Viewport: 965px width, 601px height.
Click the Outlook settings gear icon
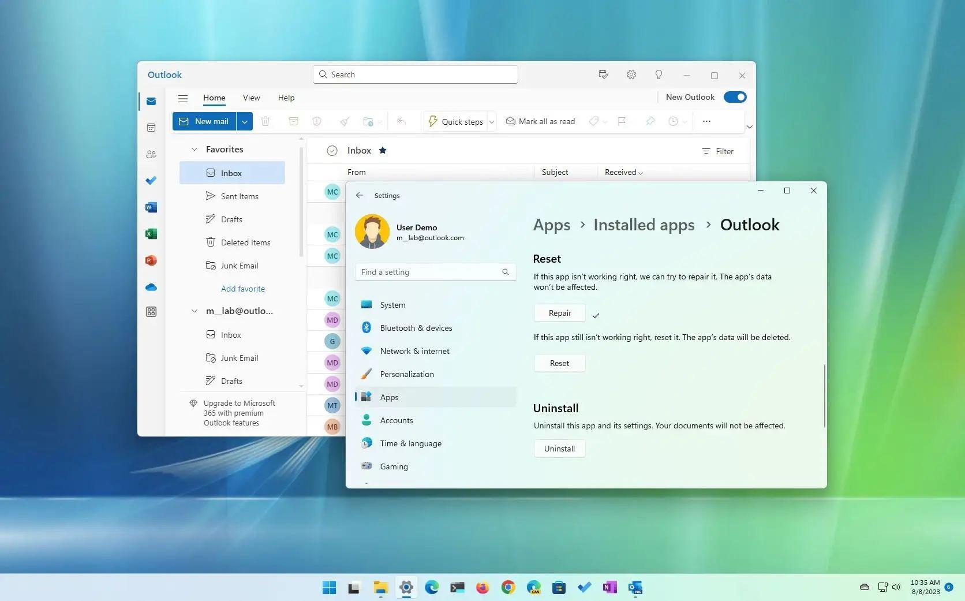[631, 74]
